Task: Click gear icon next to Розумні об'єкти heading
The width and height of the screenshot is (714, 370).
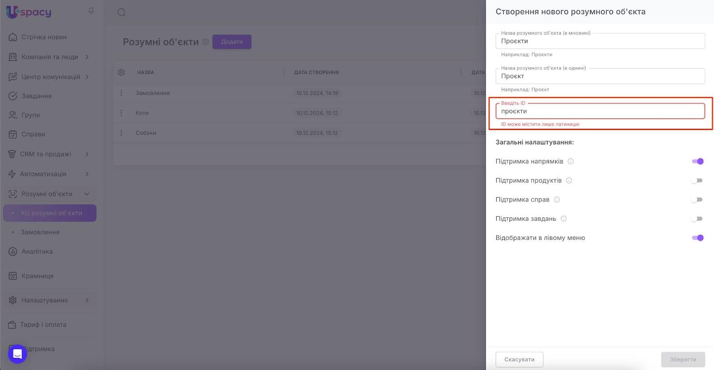Action: 205,42
